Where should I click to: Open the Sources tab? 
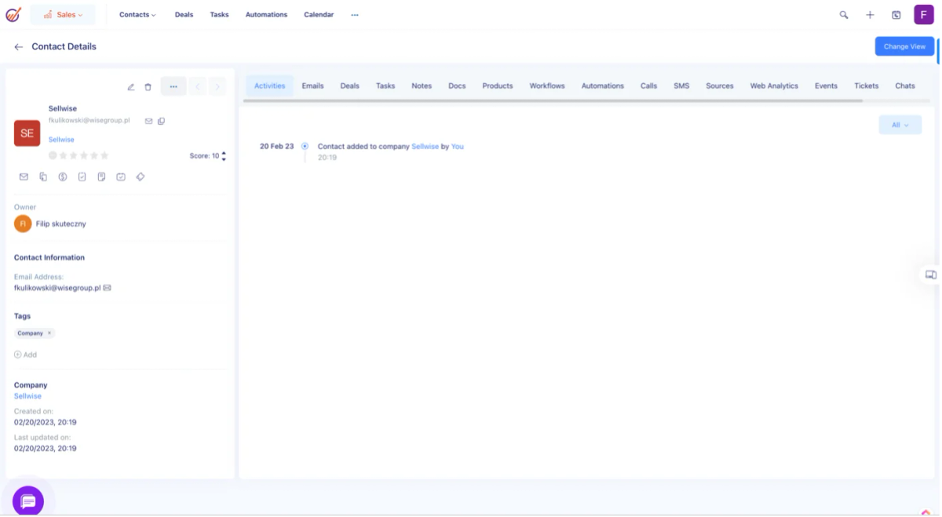[720, 86]
